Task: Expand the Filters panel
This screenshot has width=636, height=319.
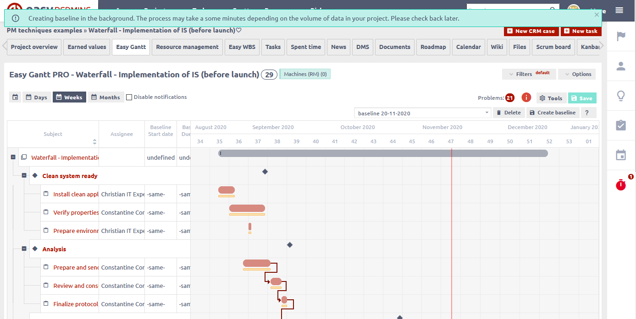Action: coord(529,74)
